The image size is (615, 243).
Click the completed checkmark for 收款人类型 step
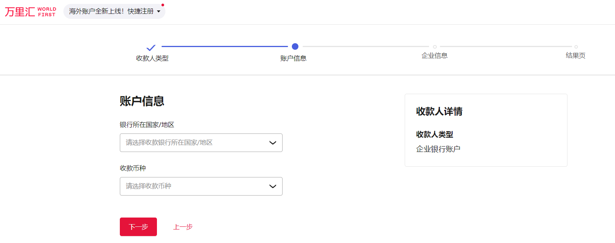point(151,48)
